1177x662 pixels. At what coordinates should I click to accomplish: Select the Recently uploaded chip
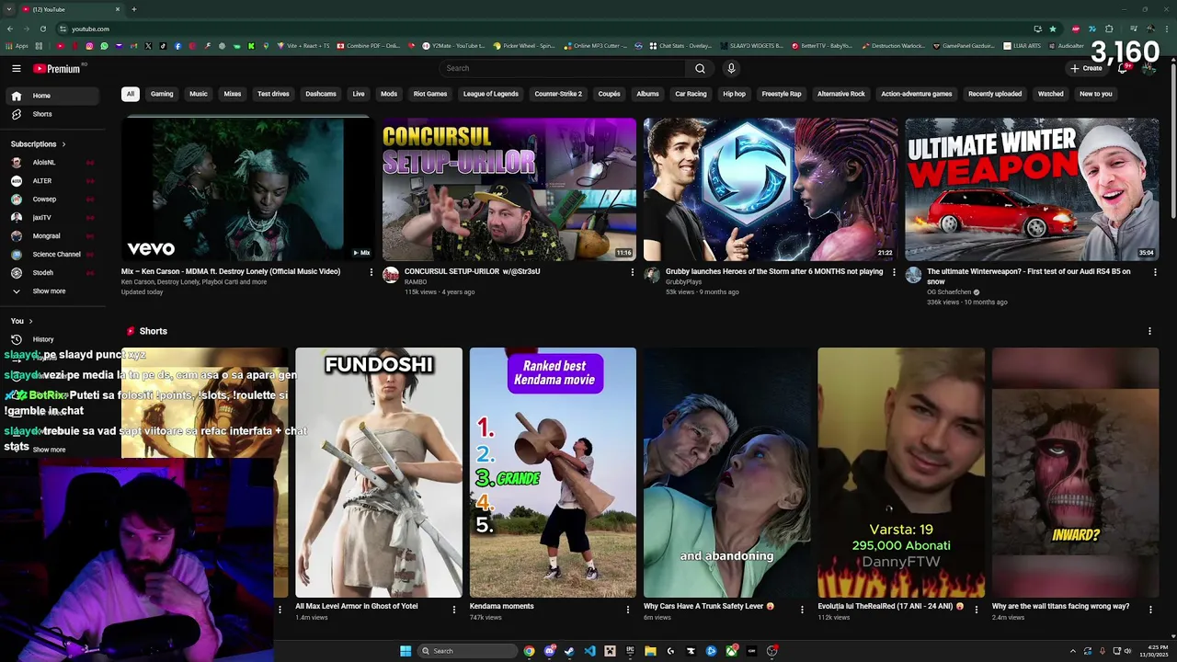coord(995,94)
